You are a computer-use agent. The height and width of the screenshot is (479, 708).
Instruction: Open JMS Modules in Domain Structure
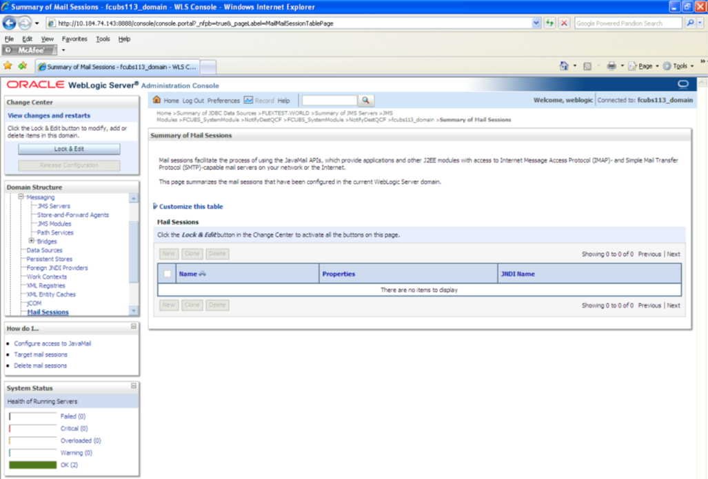pos(54,224)
